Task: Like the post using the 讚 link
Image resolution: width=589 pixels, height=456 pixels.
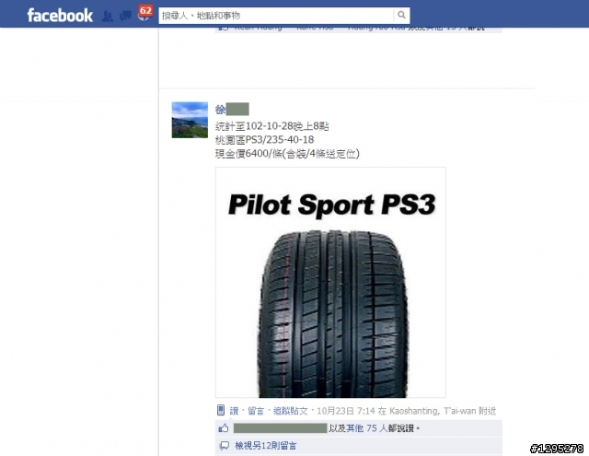Action: pyautogui.click(x=234, y=411)
